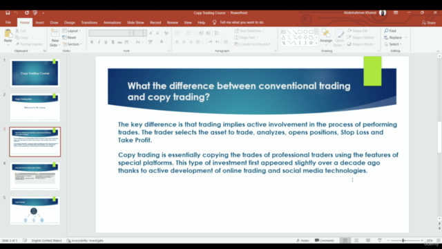442x249 pixels.
Task: Open the font size combo box
Action: tap(140, 33)
